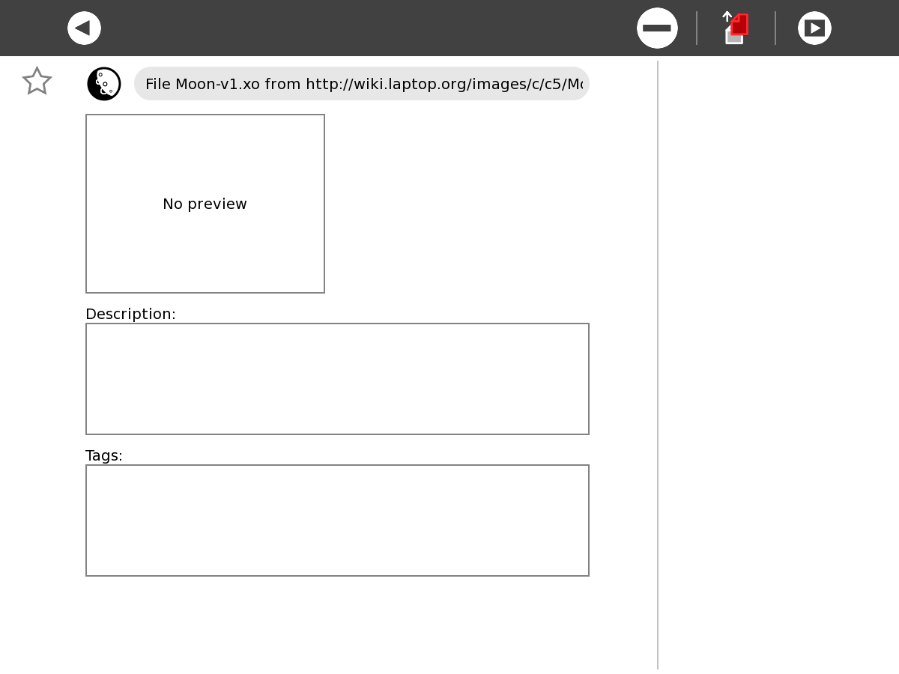
Task: Toggle the favorite star for this entry
Action: tap(37, 82)
